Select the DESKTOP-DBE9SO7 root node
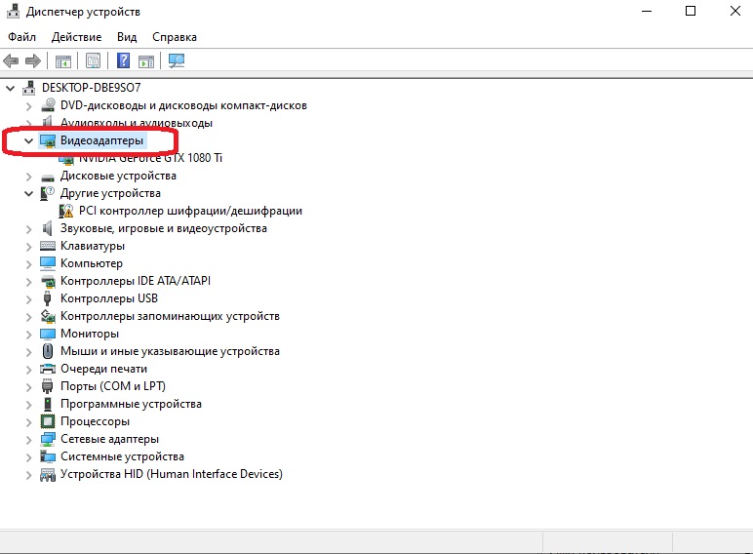The height and width of the screenshot is (554, 753). 91,88
